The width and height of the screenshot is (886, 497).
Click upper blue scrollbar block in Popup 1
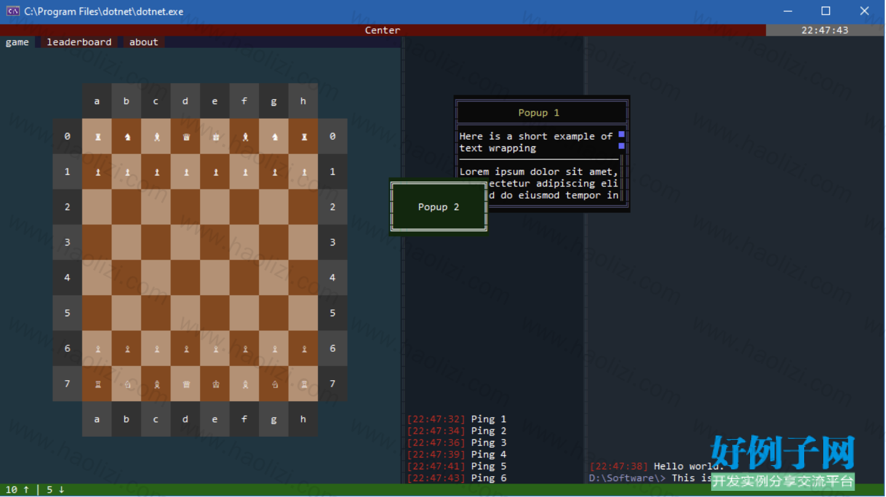point(621,134)
